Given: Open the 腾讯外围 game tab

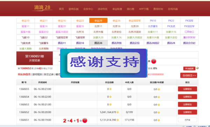Looking at the screenshot, I should (117, 43).
